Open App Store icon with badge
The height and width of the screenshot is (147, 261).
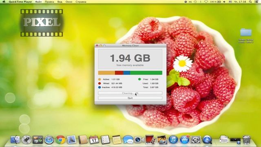pyautogui.click(x=184, y=140)
